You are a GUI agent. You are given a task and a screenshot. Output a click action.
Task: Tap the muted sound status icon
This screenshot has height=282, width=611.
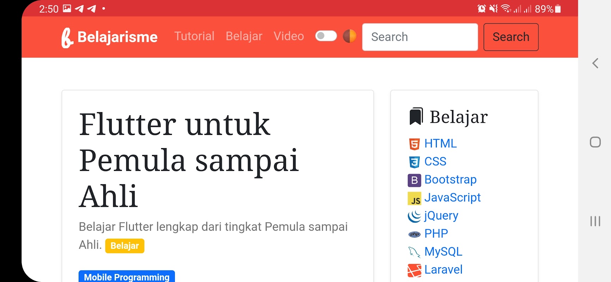click(x=494, y=8)
